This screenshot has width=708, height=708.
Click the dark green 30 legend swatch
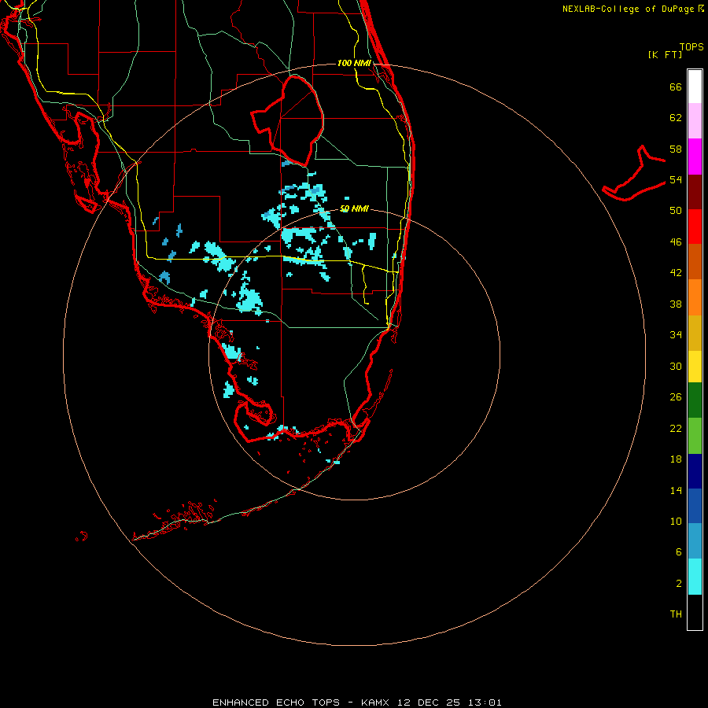pyautogui.click(x=695, y=400)
